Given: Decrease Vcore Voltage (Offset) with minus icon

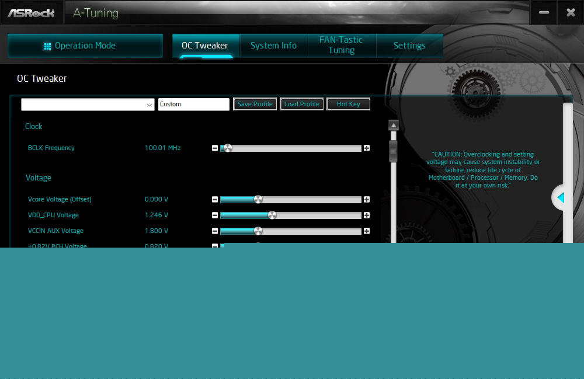Looking at the screenshot, I should [215, 200].
